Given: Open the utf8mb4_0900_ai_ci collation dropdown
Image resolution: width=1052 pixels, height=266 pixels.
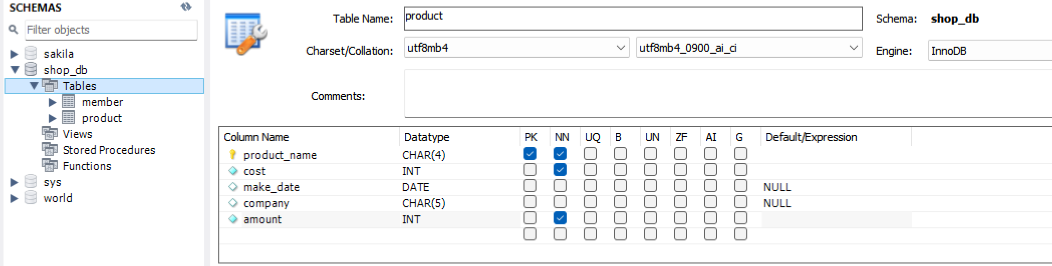Looking at the screenshot, I should [853, 48].
